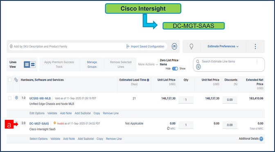Click Discounts field for UCSXE-M8-MLB
The image size is (275, 152).
click(x=230, y=100)
